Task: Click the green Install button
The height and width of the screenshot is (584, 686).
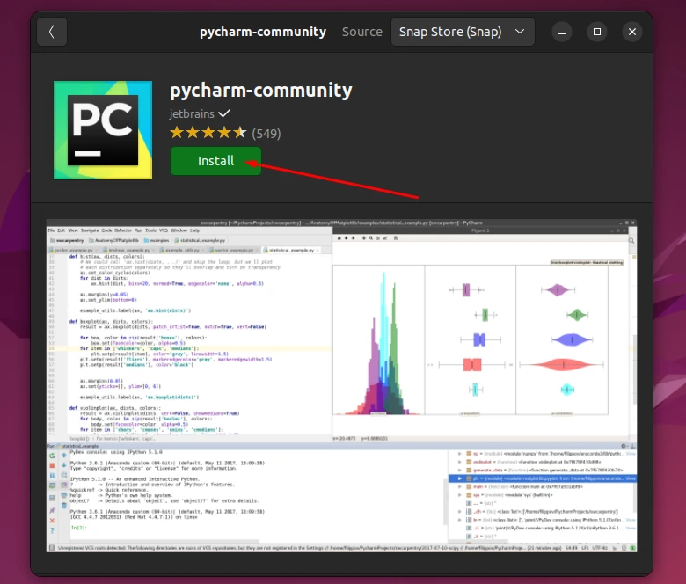Action: tap(215, 161)
